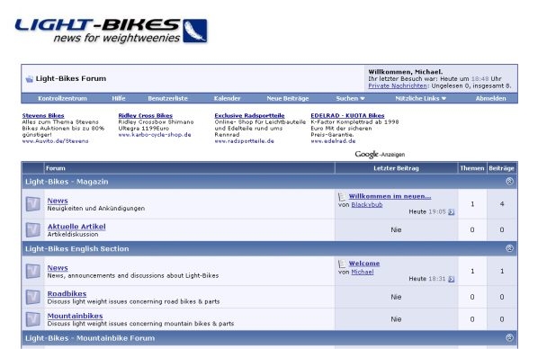
Task: Open the News forum under Magazin
Action: pos(58,201)
